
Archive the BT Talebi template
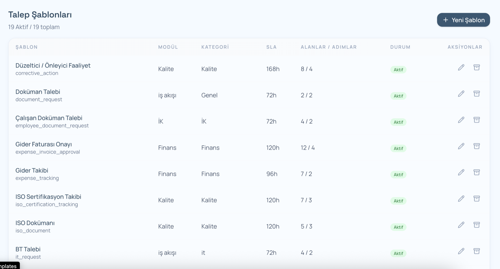tap(477, 251)
